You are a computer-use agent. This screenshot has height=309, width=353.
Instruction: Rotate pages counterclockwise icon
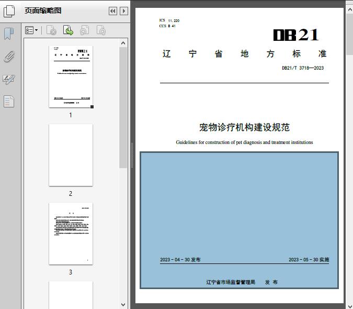pos(84,31)
